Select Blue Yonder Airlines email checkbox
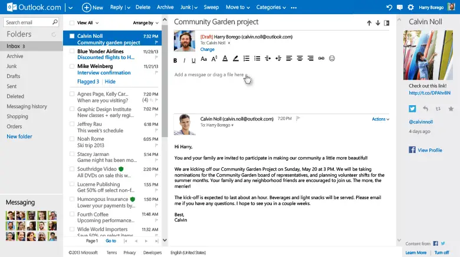 [71, 51]
